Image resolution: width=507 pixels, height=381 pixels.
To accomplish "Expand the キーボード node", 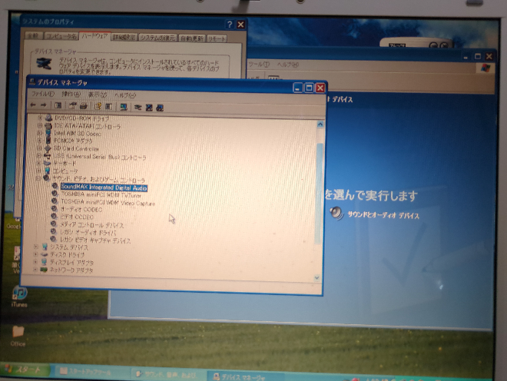I will 39,163.
